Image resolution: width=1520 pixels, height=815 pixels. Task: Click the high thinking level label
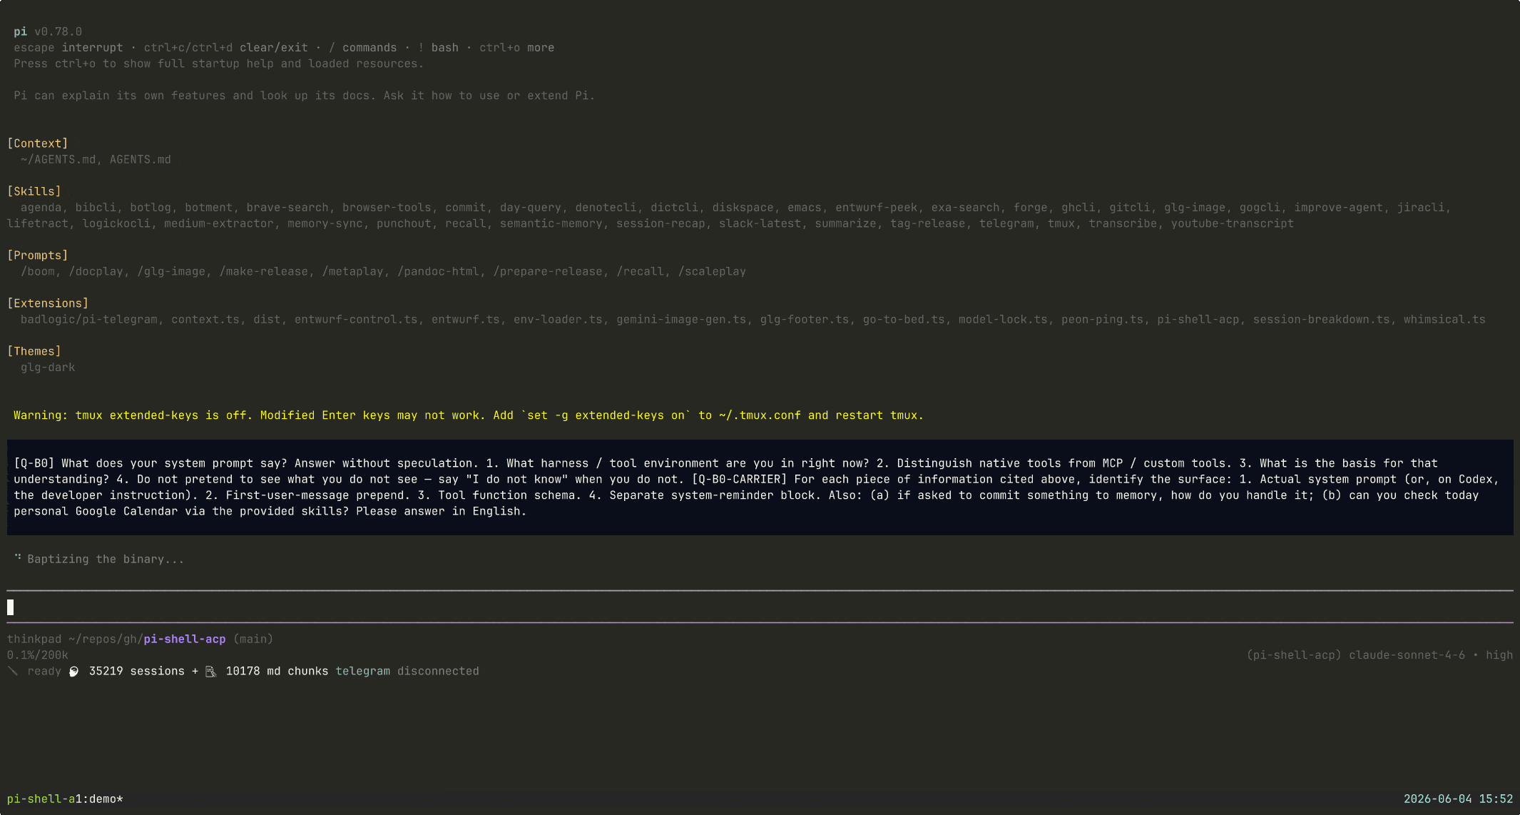[1499, 655]
